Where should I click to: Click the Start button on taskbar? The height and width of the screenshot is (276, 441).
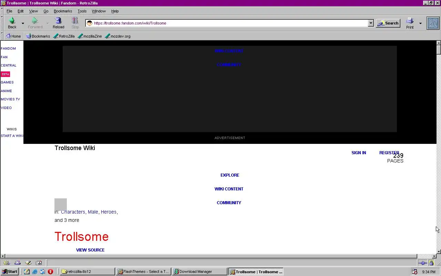(x=10, y=272)
